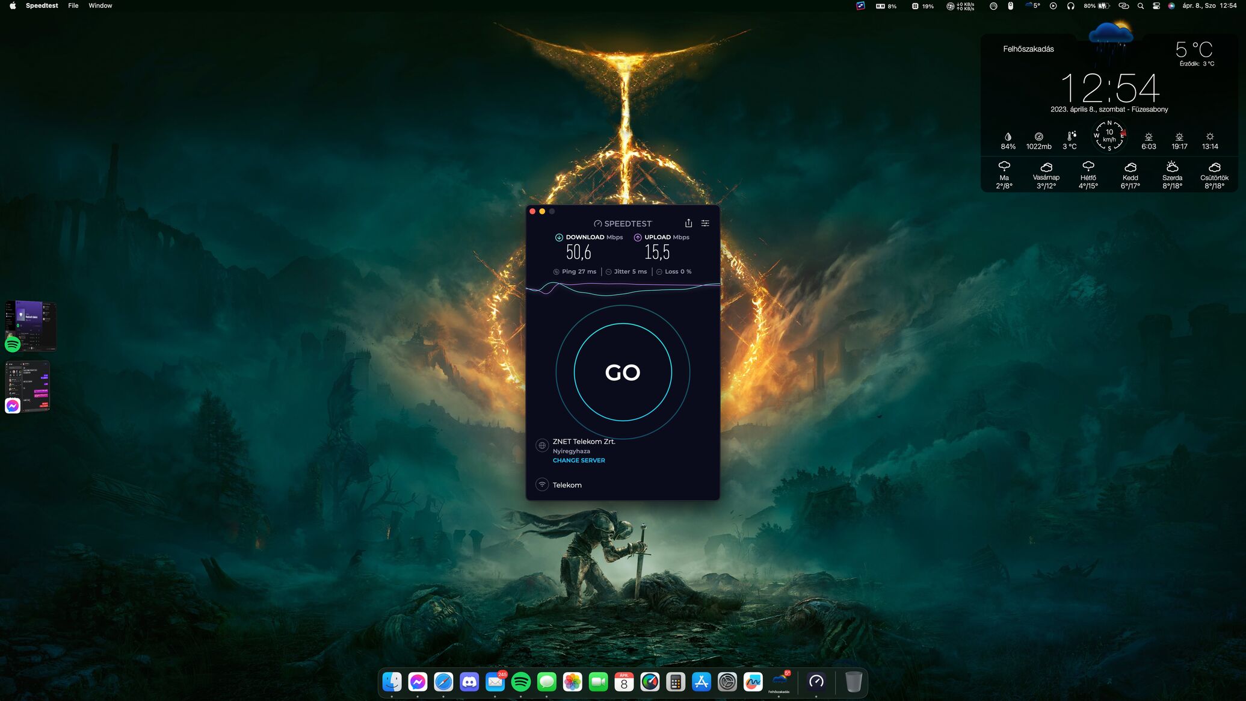Screen dimensions: 1246x701
Task: Click the SPEEDTEST logo title
Action: [623, 223]
